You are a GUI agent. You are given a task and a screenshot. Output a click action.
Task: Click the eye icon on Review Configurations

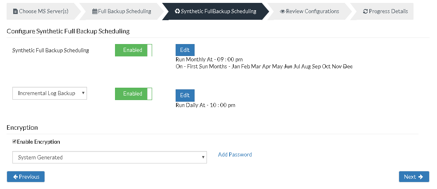[282, 12]
